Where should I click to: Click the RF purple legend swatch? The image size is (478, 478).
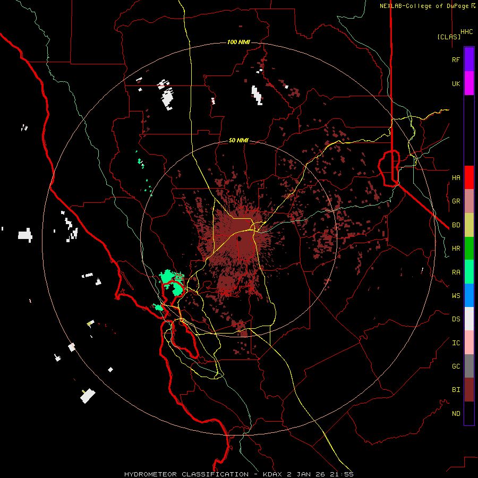pos(469,59)
